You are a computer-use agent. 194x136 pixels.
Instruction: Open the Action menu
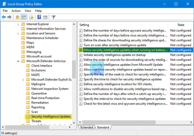16,11
